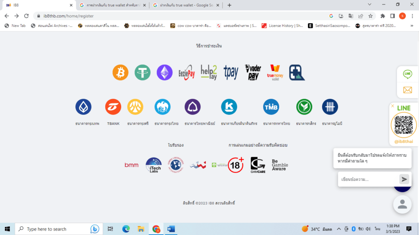The height and width of the screenshot is (235, 419).
Task: Click the tpay payment logo
Action: pos(231,73)
